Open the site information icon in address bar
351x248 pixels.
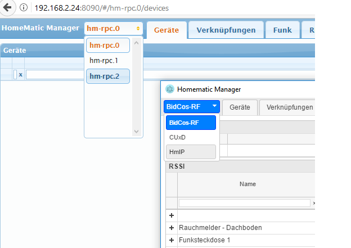coord(24,7)
